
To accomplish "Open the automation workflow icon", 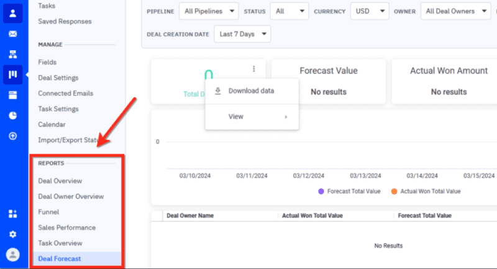I will [12, 55].
